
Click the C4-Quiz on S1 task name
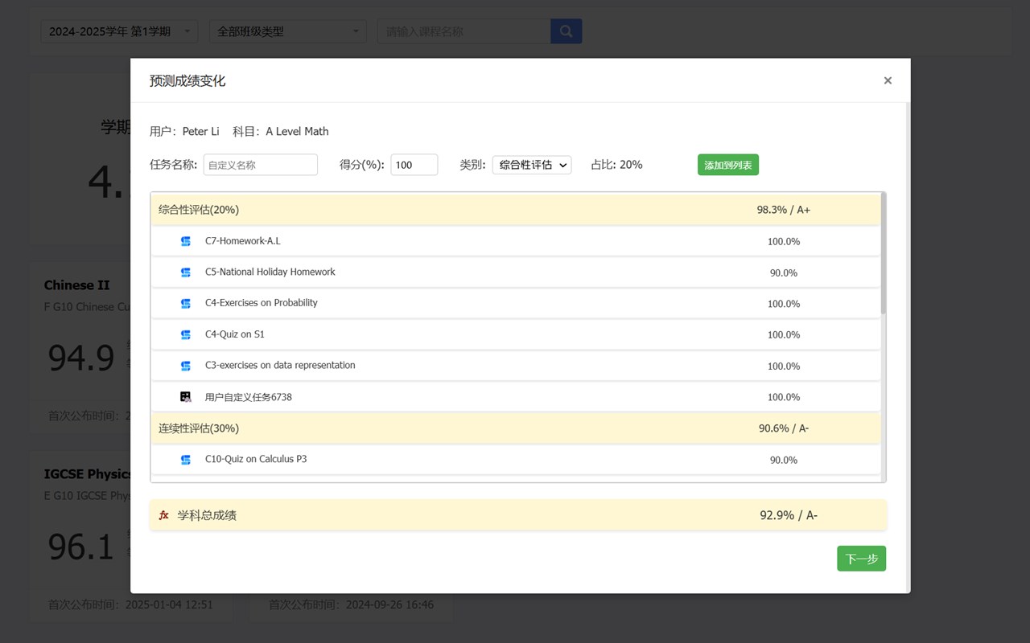point(235,334)
